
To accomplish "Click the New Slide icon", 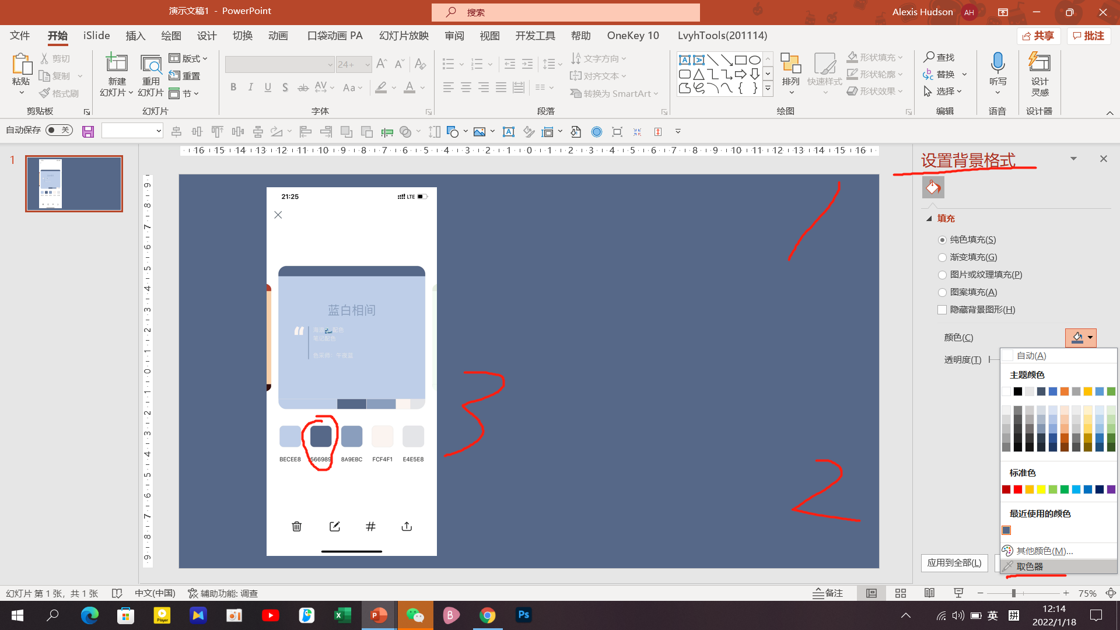I will (x=117, y=63).
